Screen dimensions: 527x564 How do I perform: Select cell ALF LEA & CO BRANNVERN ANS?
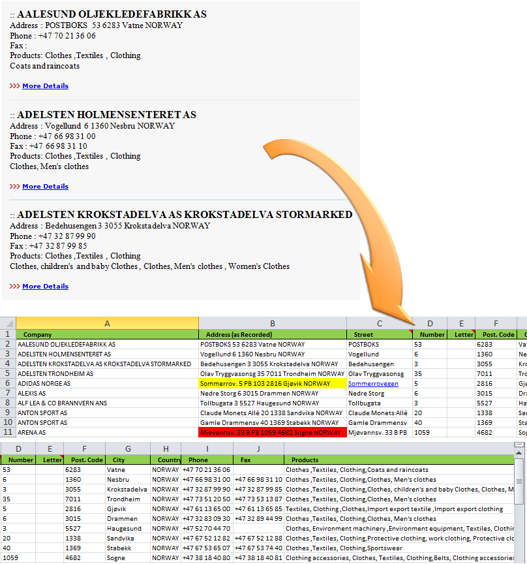107,403
